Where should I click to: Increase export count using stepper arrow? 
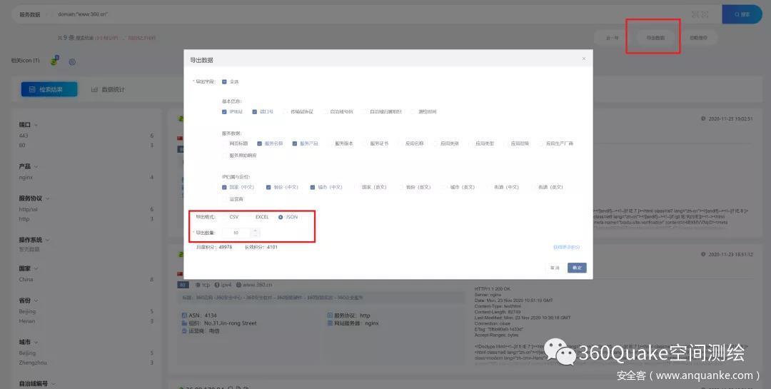(x=256, y=230)
